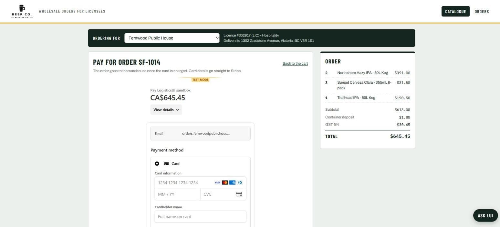This screenshot has height=227, width=500.
Task: Open the Ordering For venue dropdown
Action: coord(172,38)
